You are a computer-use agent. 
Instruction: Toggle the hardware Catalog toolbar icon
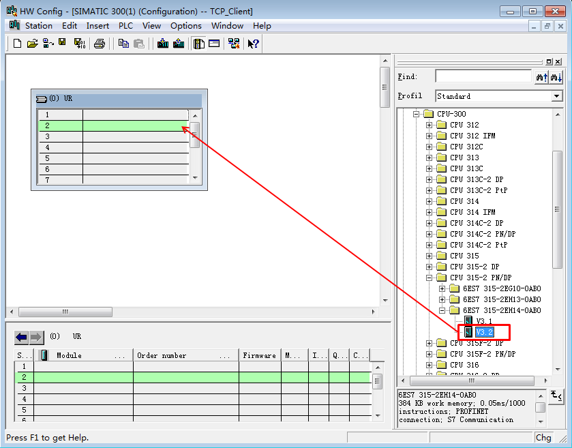click(198, 44)
